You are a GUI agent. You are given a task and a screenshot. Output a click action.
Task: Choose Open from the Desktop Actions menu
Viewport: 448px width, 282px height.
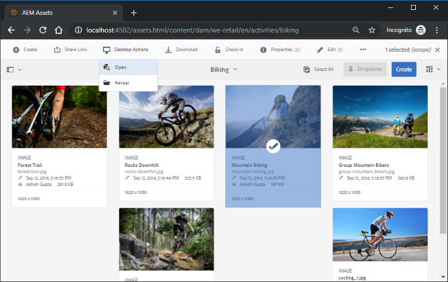pyautogui.click(x=128, y=67)
